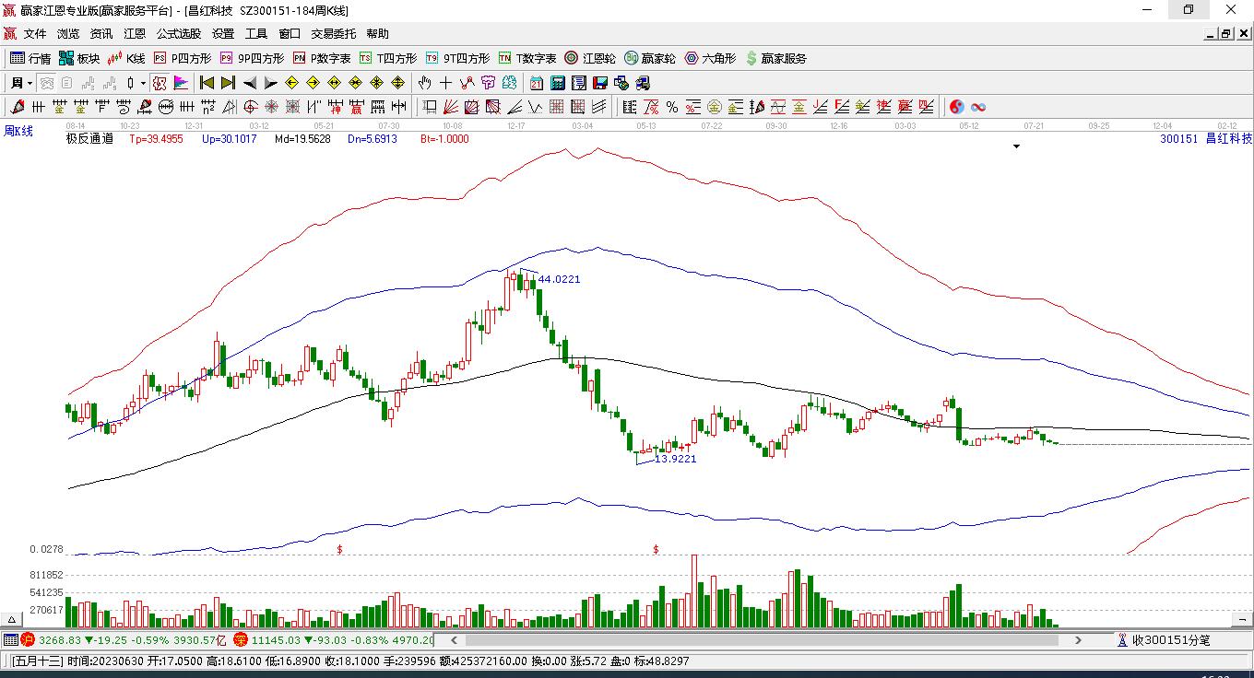The width and height of the screenshot is (1254, 678).
Task: Expand the candlestick chart type dropdown arrow
Action: (143, 83)
